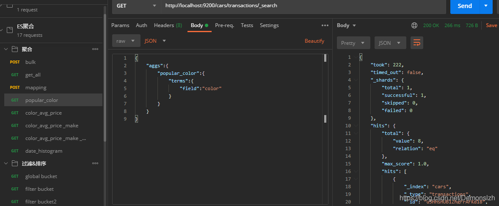
Task: Open the filter bucket2 request
Action: click(53, 201)
